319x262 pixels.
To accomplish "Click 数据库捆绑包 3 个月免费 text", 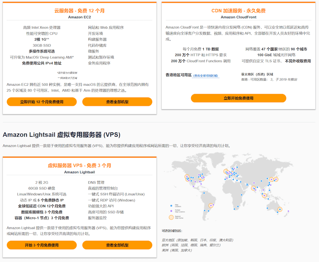I will (42, 212).
